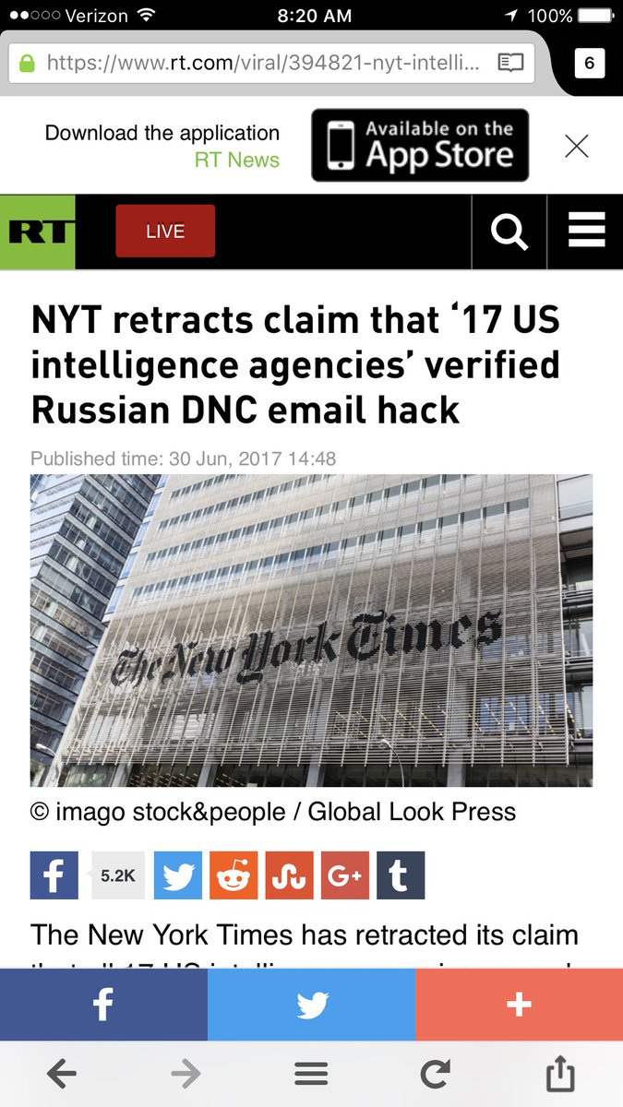Reload the page with refresh icon
Viewport: 623px width, 1107px height.
click(435, 1074)
